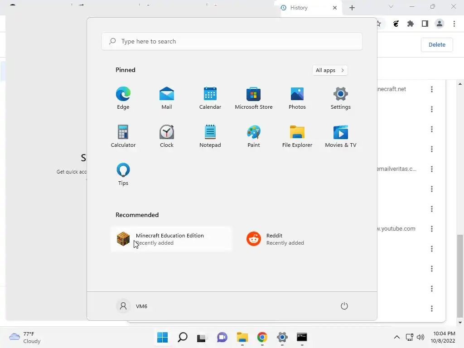
Task: Launch the Calculator app
Action: click(x=123, y=136)
